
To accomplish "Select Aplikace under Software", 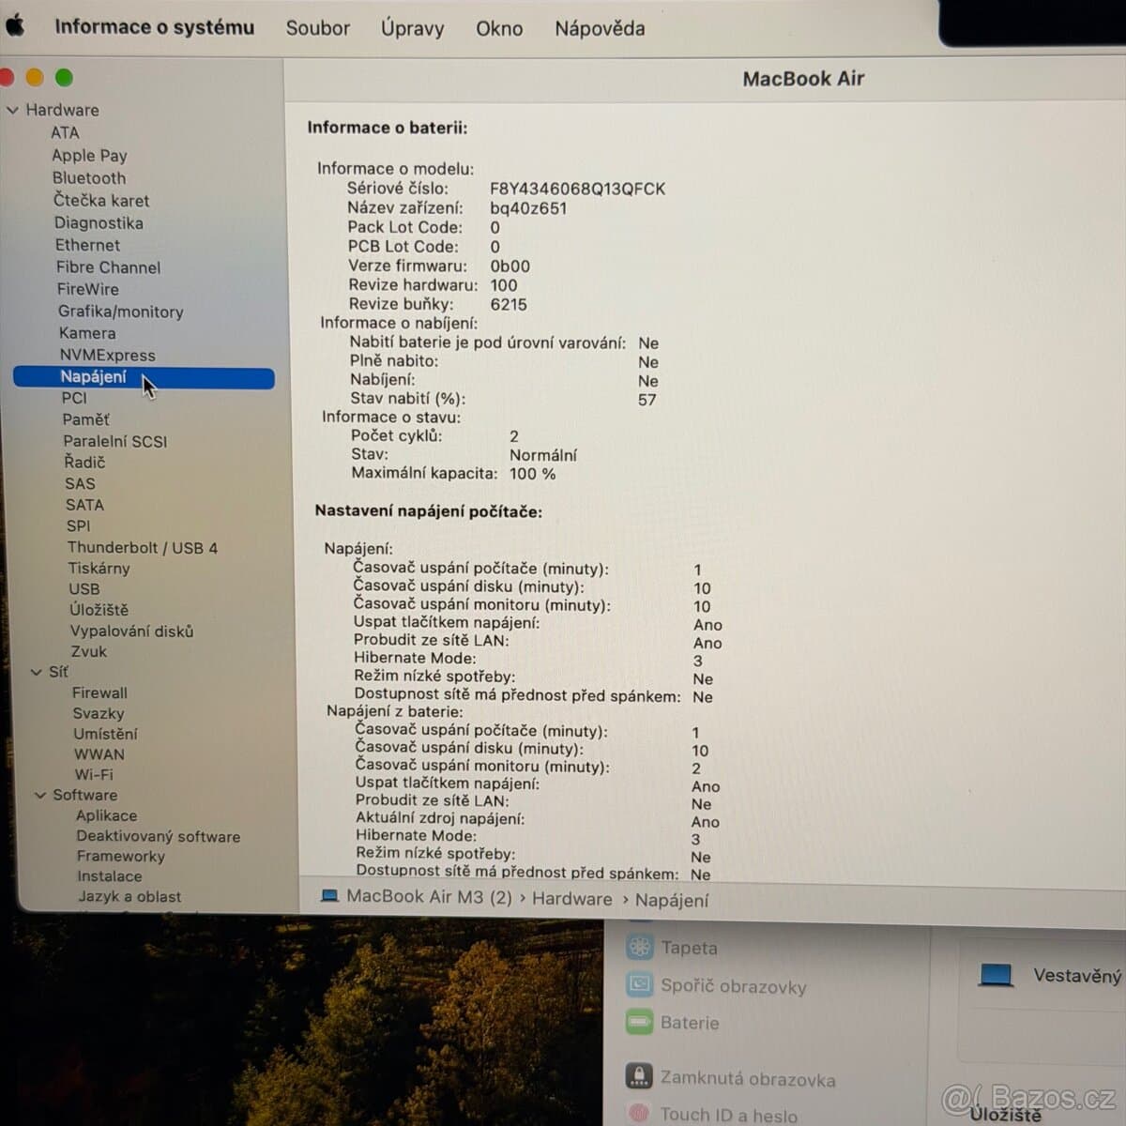I will tap(106, 816).
